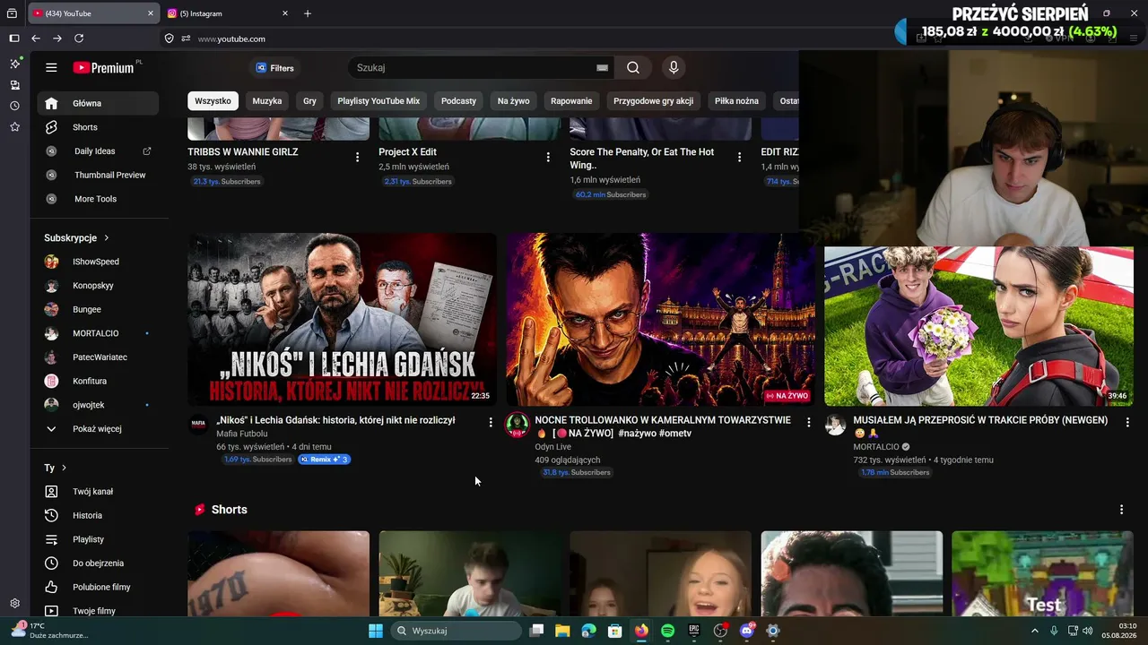Open PatecWariatec subscription channel
Image resolution: width=1148 pixels, height=645 pixels.
coord(98,357)
